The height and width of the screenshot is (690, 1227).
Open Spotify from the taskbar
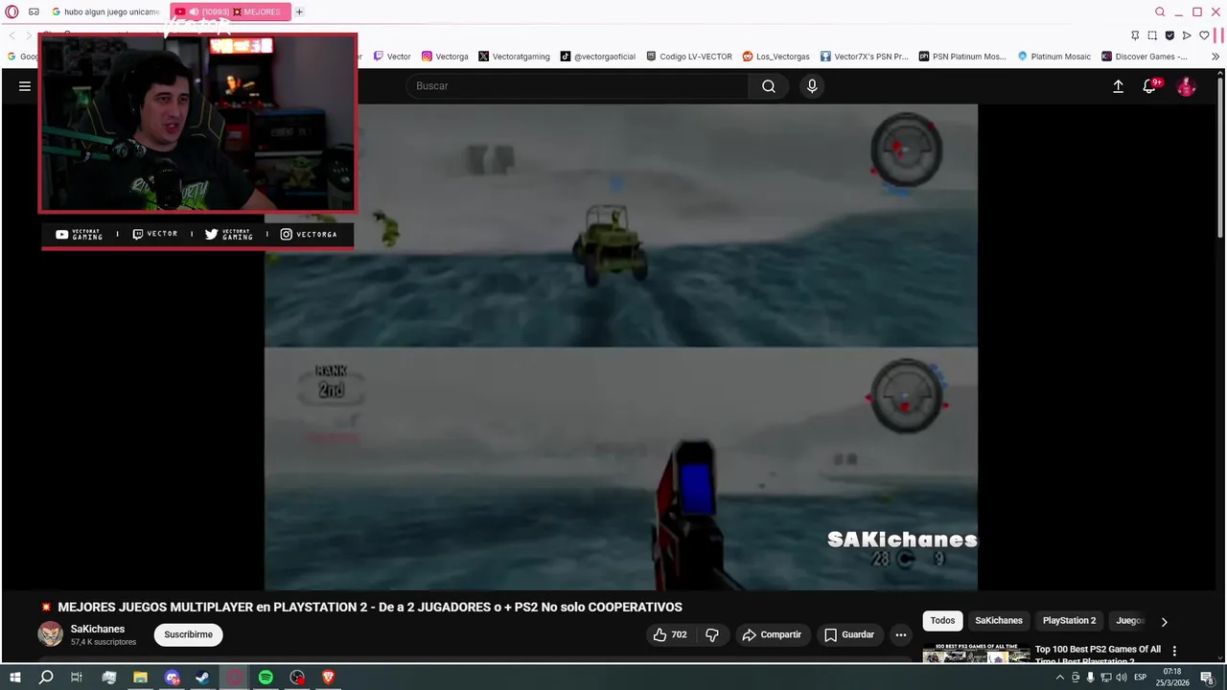click(x=266, y=678)
